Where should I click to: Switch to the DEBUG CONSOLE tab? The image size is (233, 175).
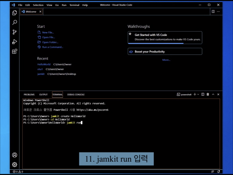76,95
